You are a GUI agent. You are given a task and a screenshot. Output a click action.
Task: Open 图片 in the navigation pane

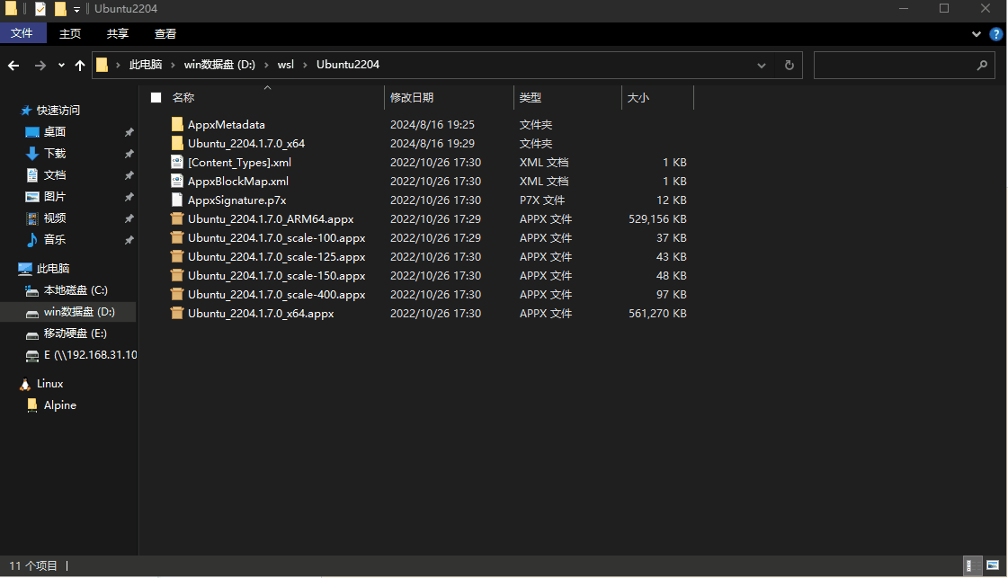tap(55, 196)
